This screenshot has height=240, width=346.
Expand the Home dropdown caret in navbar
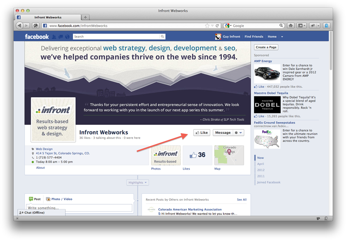[282, 36]
